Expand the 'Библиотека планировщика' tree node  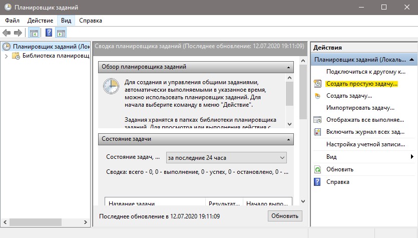pos(7,56)
